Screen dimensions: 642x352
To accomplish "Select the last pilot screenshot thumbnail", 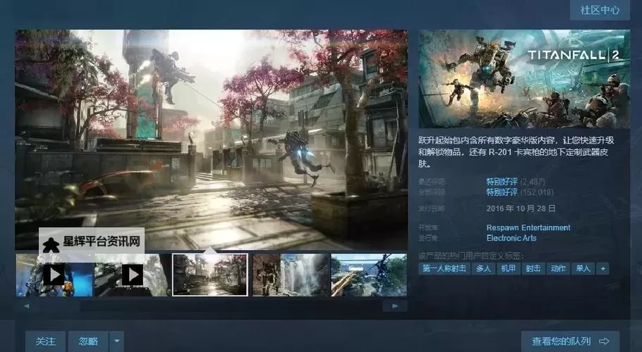I will point(368,275).
